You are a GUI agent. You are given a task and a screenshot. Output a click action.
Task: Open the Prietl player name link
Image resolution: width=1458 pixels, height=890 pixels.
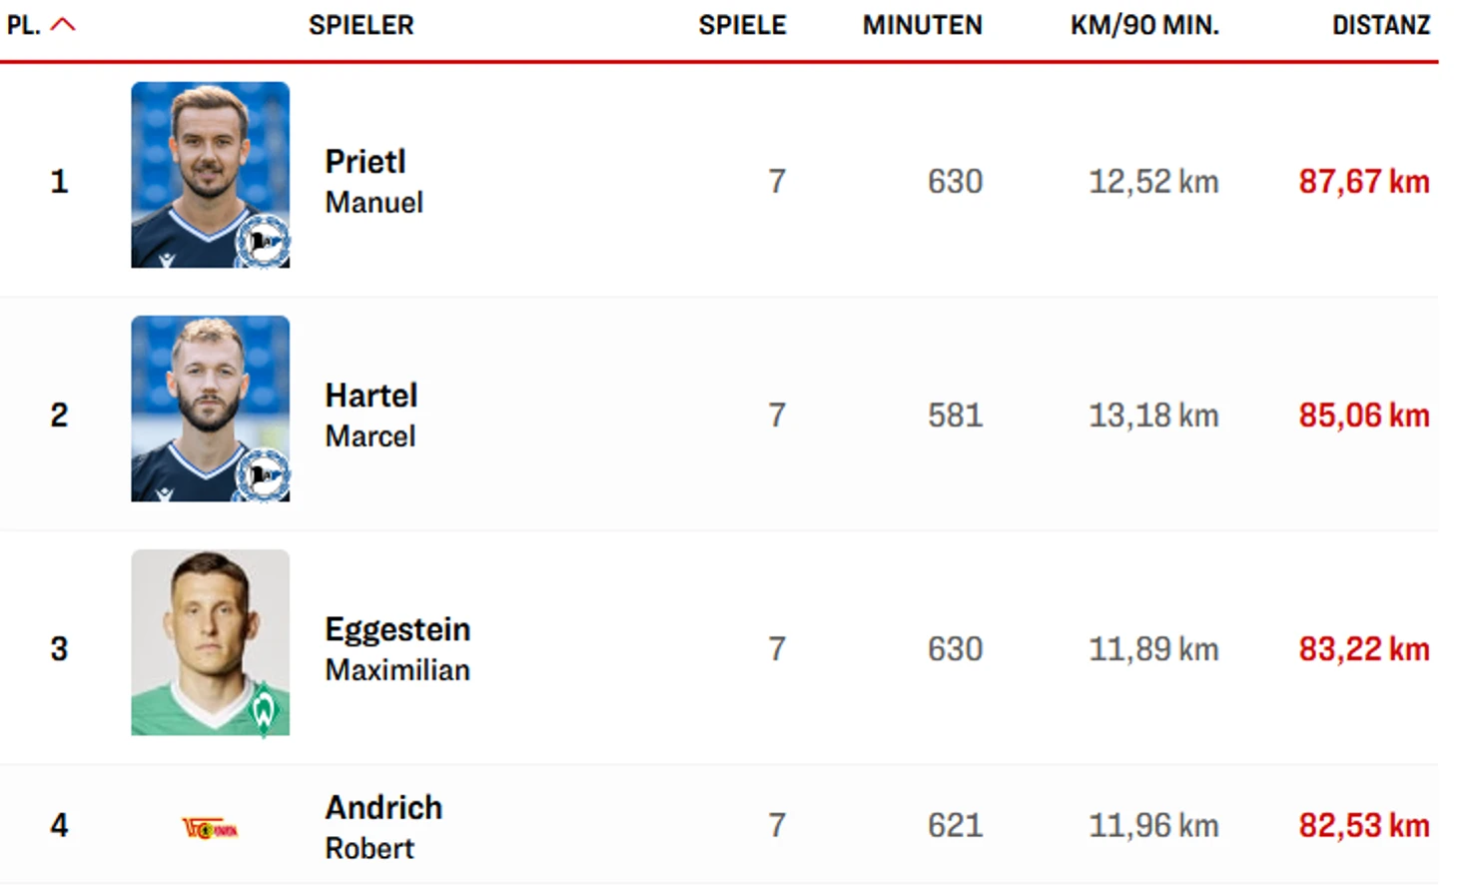click(365, 162)
